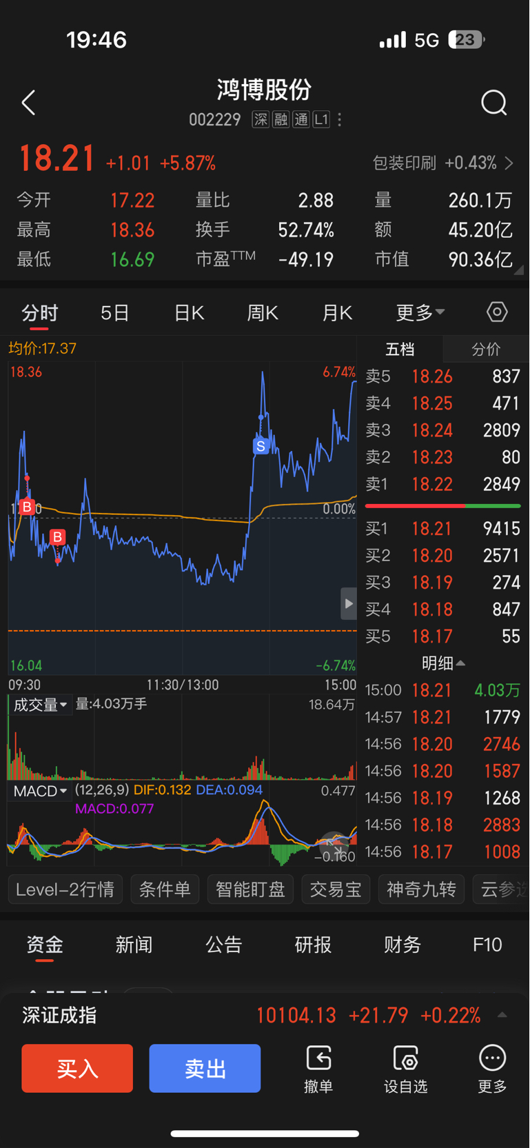Switch to 月K chart tab
Viewport: 530px width, 1148px height.
(x=337, y=313)
